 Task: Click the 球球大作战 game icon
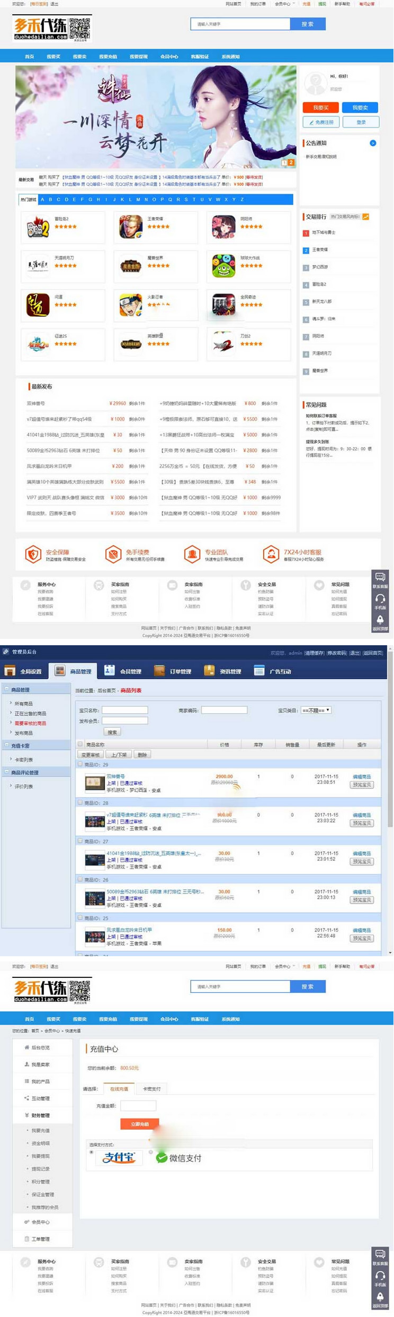tap(223, 266)
